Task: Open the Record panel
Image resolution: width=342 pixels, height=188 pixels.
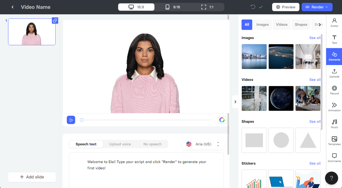Action: (334, 90)
